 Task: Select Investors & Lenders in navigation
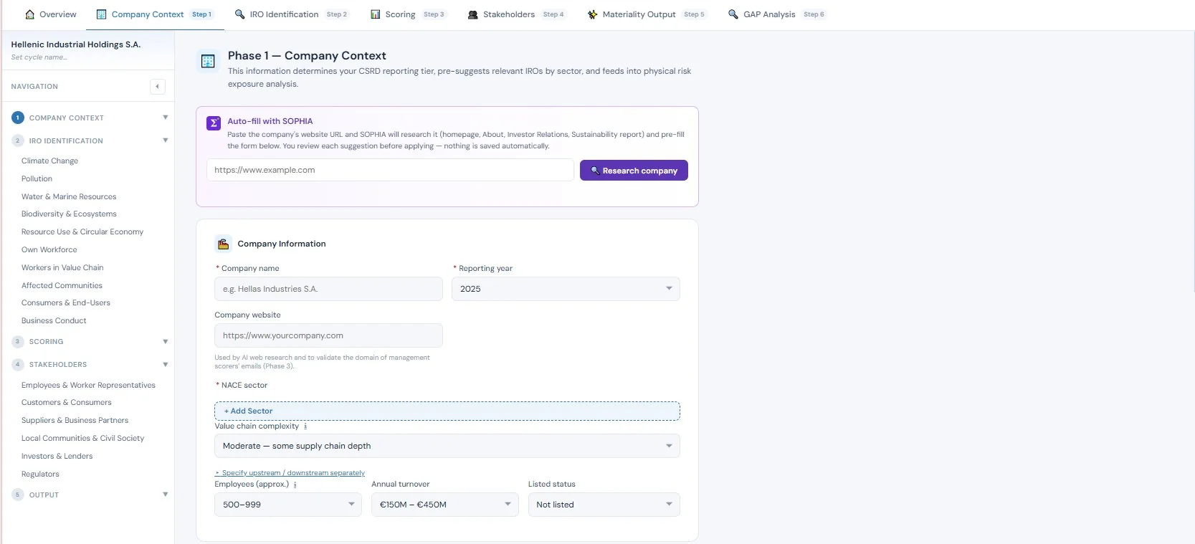57,457
